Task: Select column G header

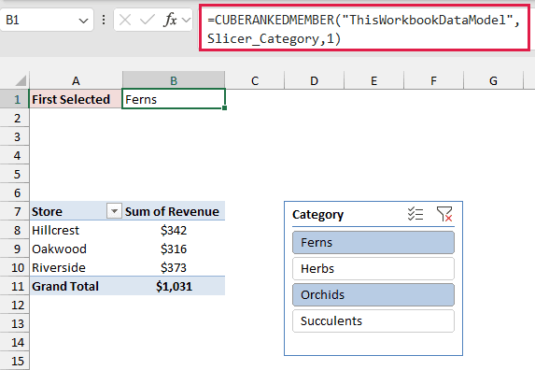Action: tap(493, 81)
